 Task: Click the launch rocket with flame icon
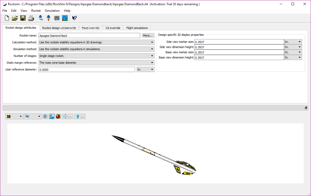tap(48, 18)
